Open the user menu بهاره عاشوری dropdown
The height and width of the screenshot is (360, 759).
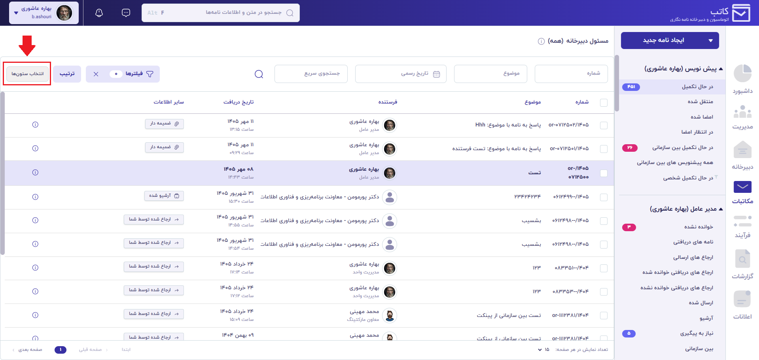tap(44, 13)
